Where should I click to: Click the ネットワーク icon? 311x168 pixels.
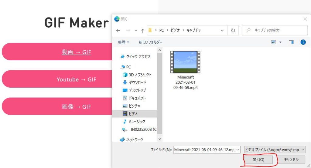(x=122, y=140)
